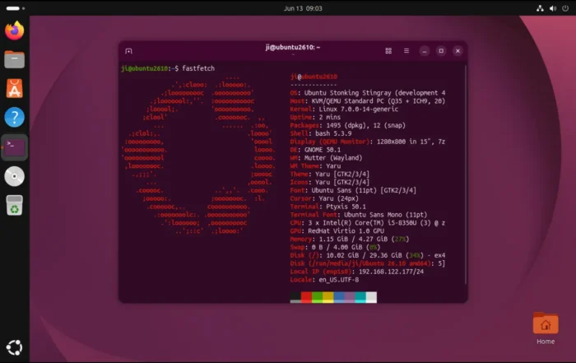Click the black color block
Image resolution: width=576 pixels, height=363 pixels.
pos(295,297)
